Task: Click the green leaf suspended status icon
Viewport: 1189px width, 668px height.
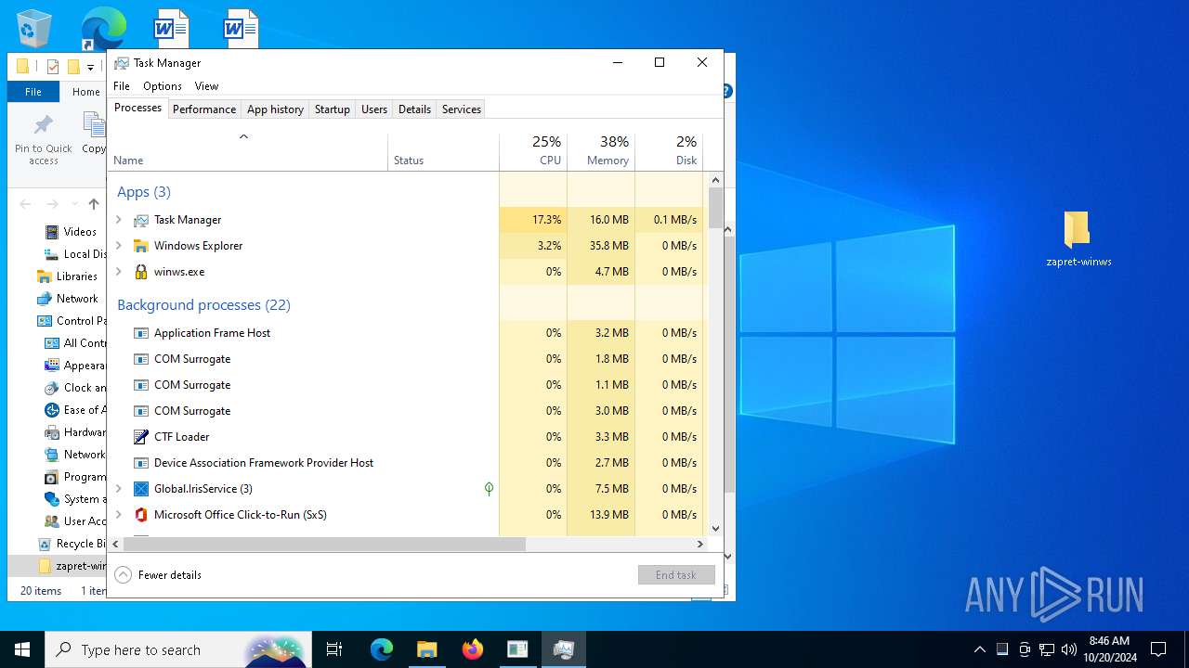Action: tap(489, 489)
